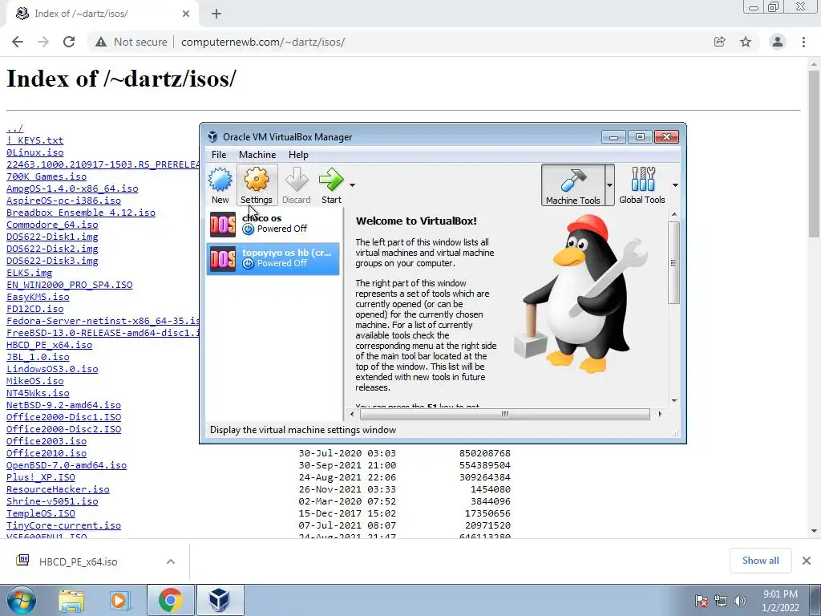Open downloaded HBCD_PE_x64.iso in download bar
Viewport: 821px width, 616px height.
tap(79, 561)
